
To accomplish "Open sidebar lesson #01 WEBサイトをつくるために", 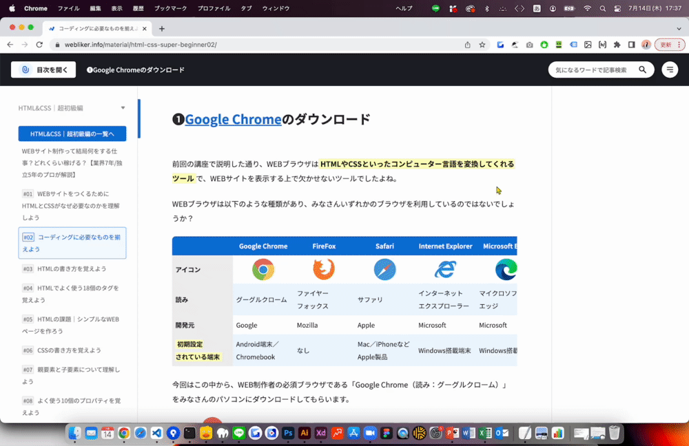I will (x=72, y=205).
